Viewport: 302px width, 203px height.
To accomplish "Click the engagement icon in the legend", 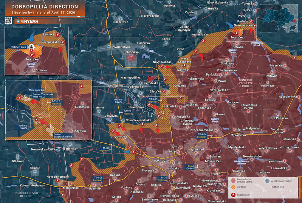I will pyautogui.click(x=233, y=195).
